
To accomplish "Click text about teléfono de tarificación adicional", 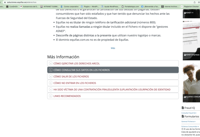I will point(106,22).
